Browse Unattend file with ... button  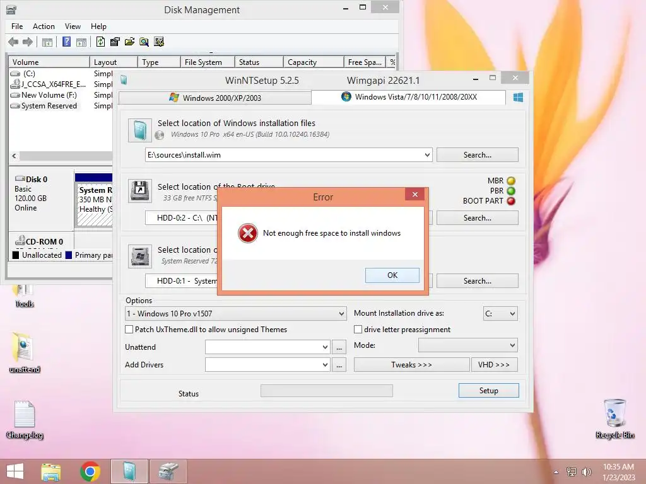click(x=339, y=347)
